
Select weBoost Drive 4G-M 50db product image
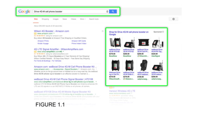tap(129, 65)
